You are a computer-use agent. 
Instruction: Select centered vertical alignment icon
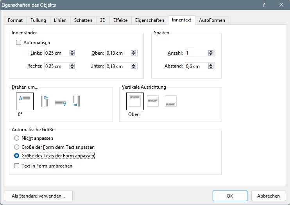tap(153, 101)
